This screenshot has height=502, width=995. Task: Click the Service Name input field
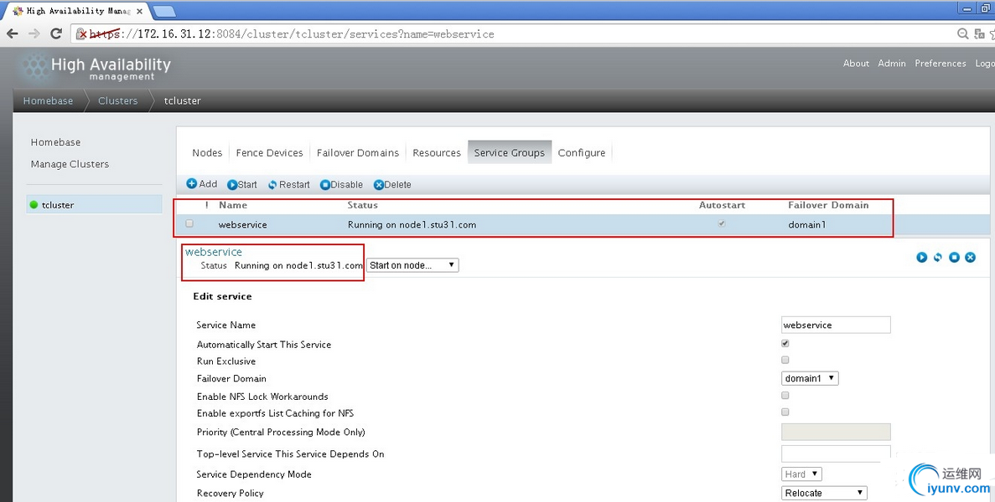(836, 325)
